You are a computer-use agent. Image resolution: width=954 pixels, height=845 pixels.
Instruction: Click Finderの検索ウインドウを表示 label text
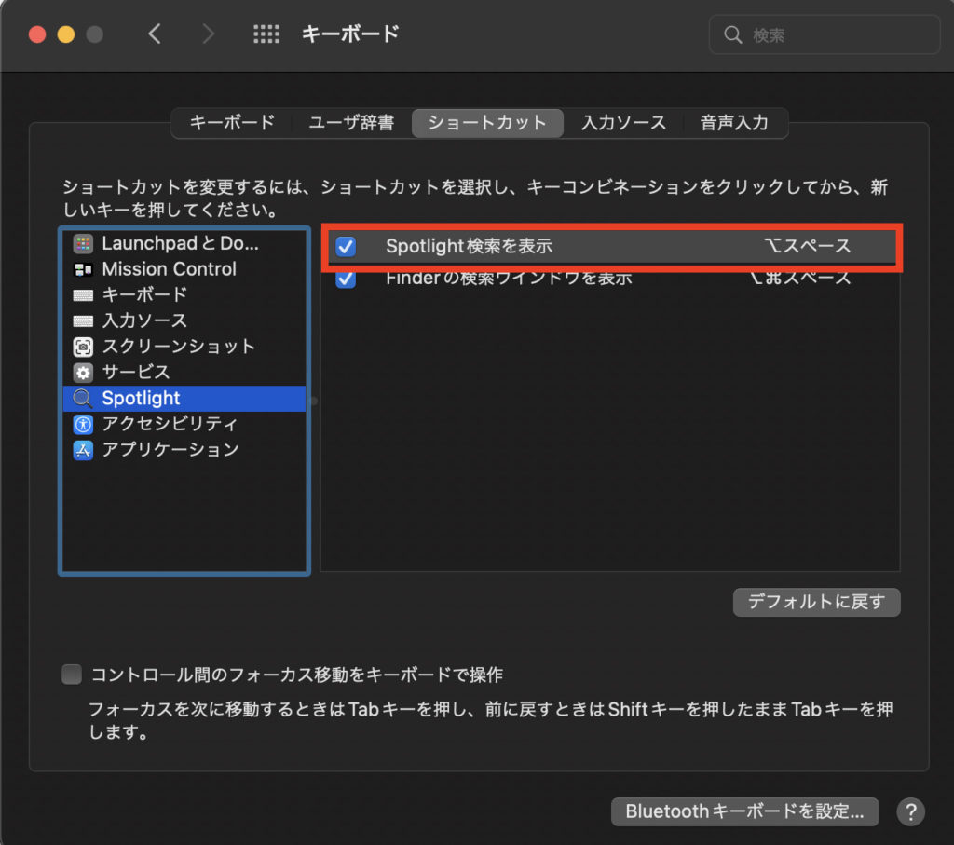510,279
